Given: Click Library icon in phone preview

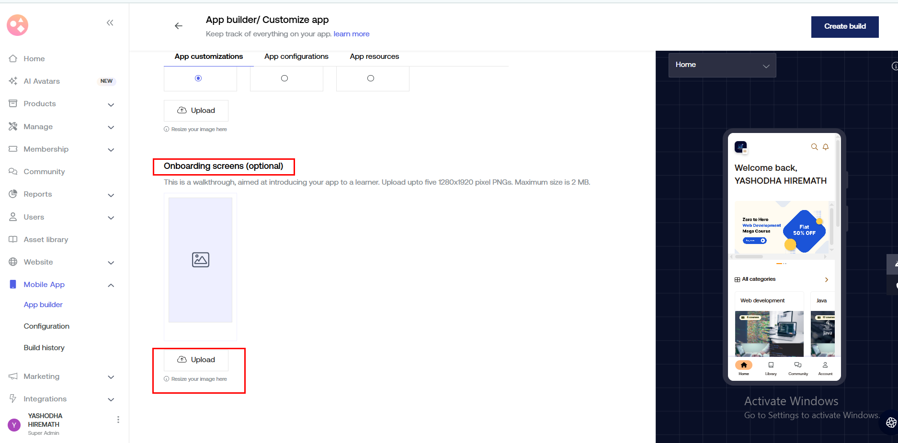Looking at the screenshot, I should pyautogui.click(x=771, y=367).
